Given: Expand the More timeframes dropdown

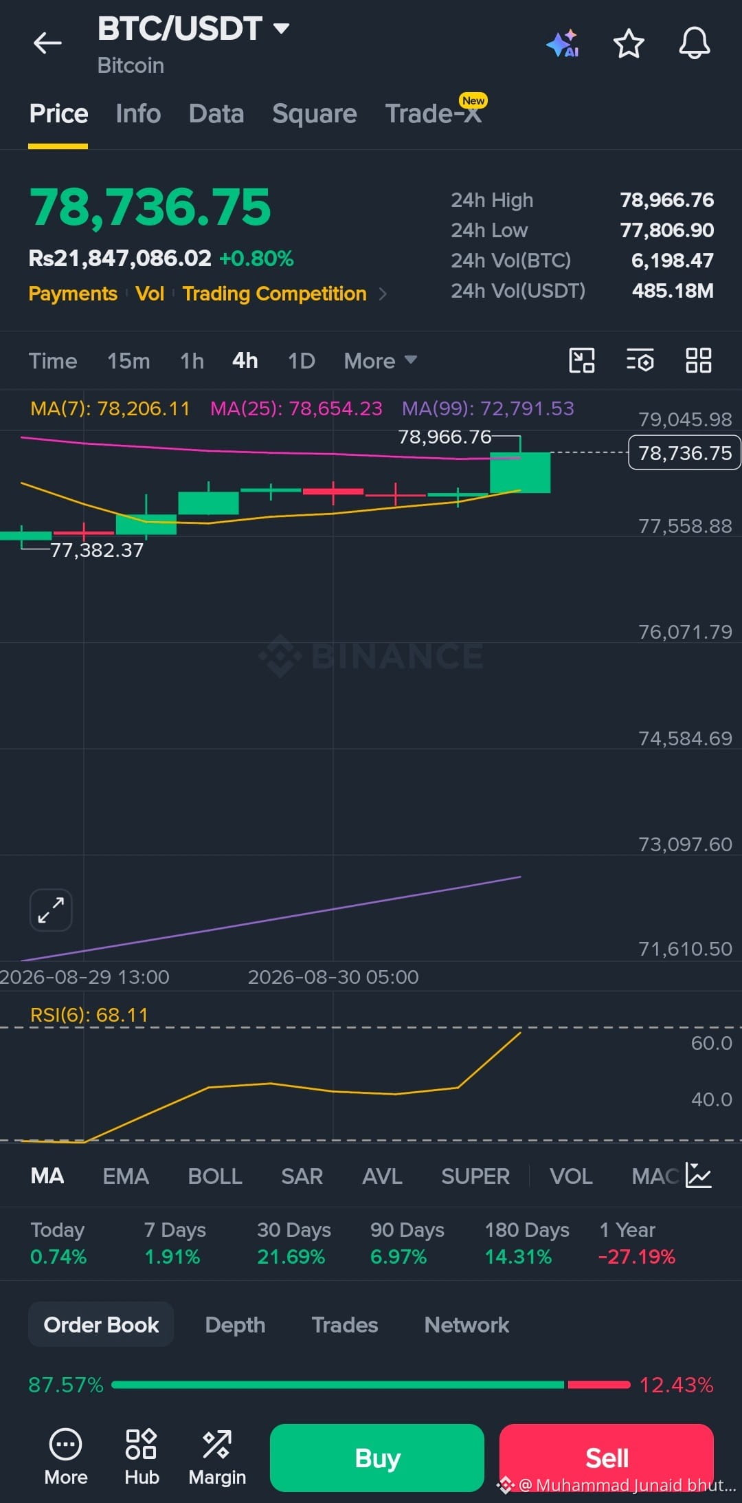Looking at the screenshot, I should pos(381,361).
